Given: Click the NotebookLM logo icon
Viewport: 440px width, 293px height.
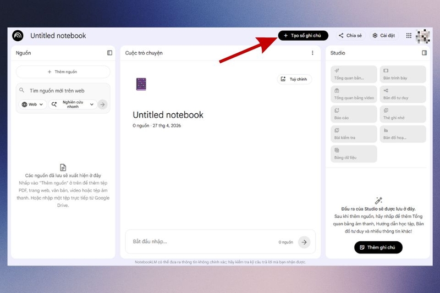Looking at the screenshot, I should pyautogui.click(x=18, y=36).
